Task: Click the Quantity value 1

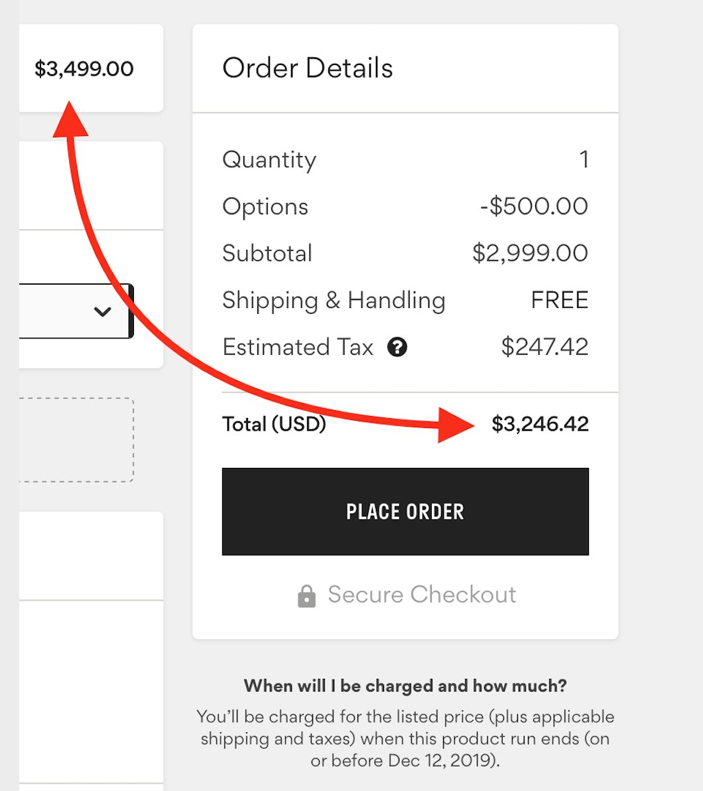Action: tap(584, 159)
